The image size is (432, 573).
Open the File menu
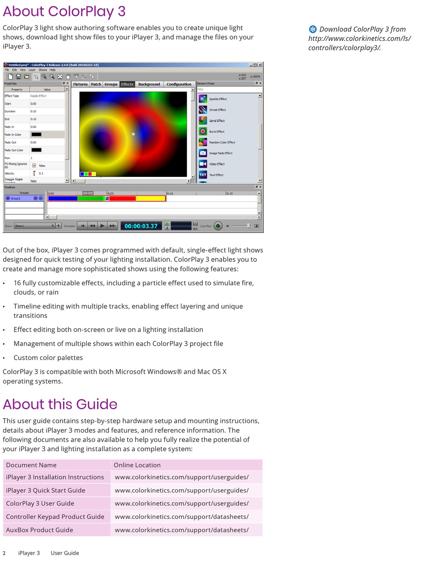click(7, 70)
